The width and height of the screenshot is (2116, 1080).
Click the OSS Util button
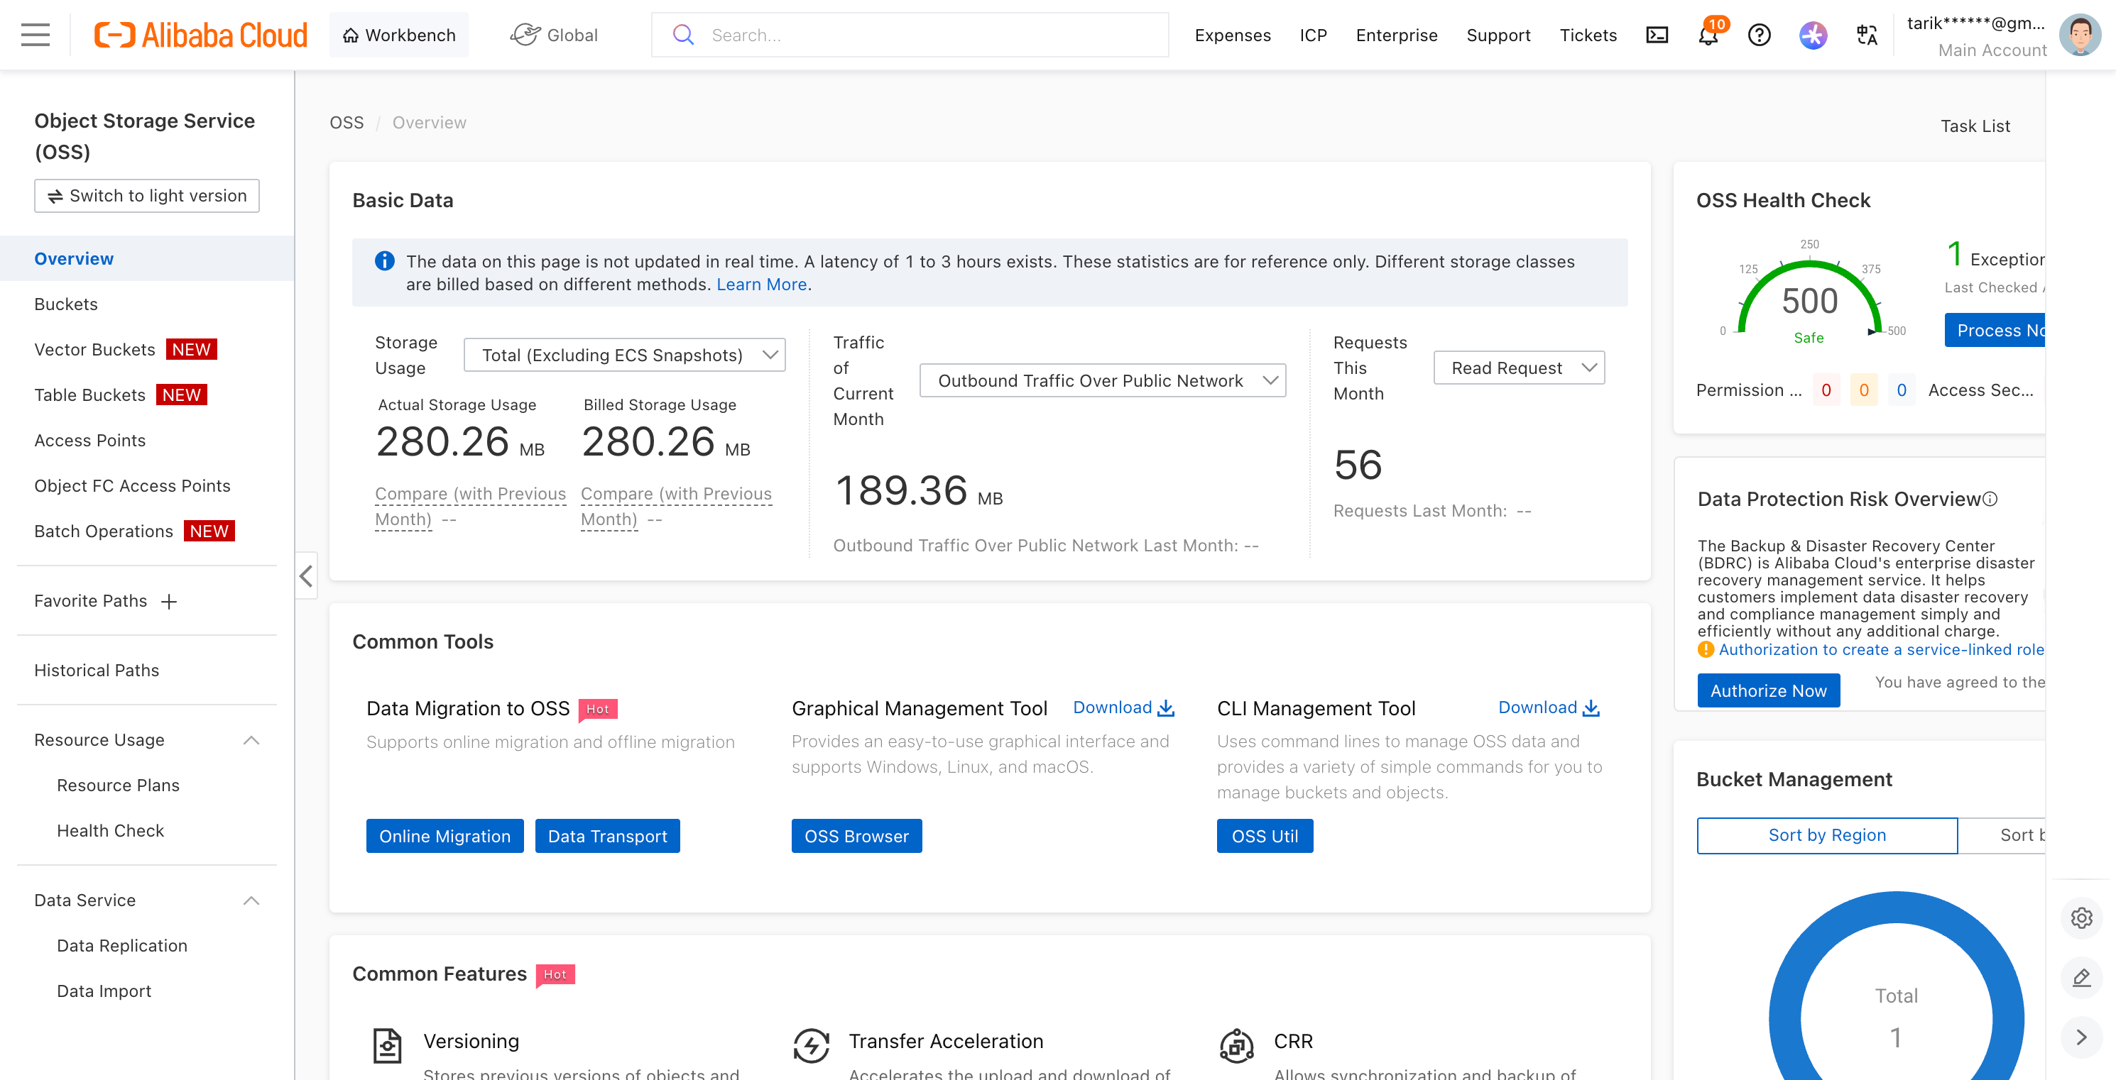[1265, 837]
